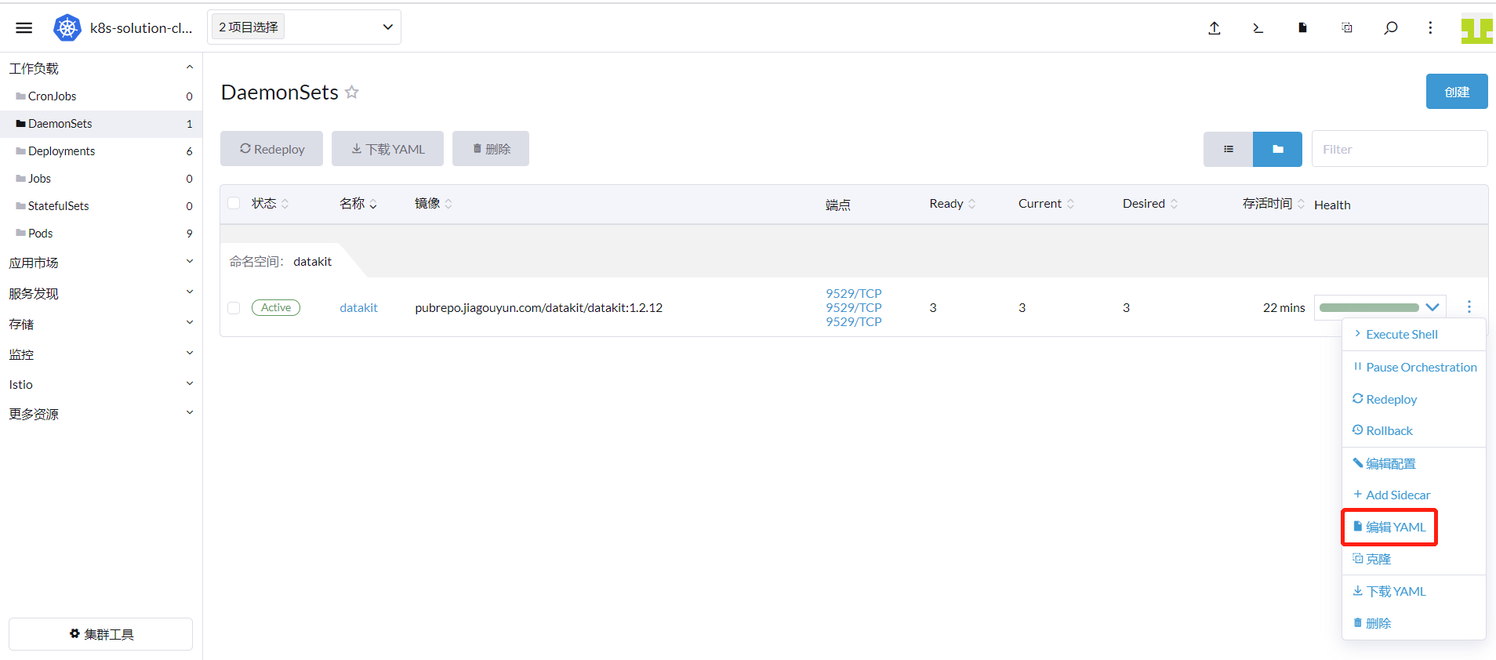Viewport: 1496px width, 660px height.
Task: Sort by 镜像 column
Action: coord(434,204)
